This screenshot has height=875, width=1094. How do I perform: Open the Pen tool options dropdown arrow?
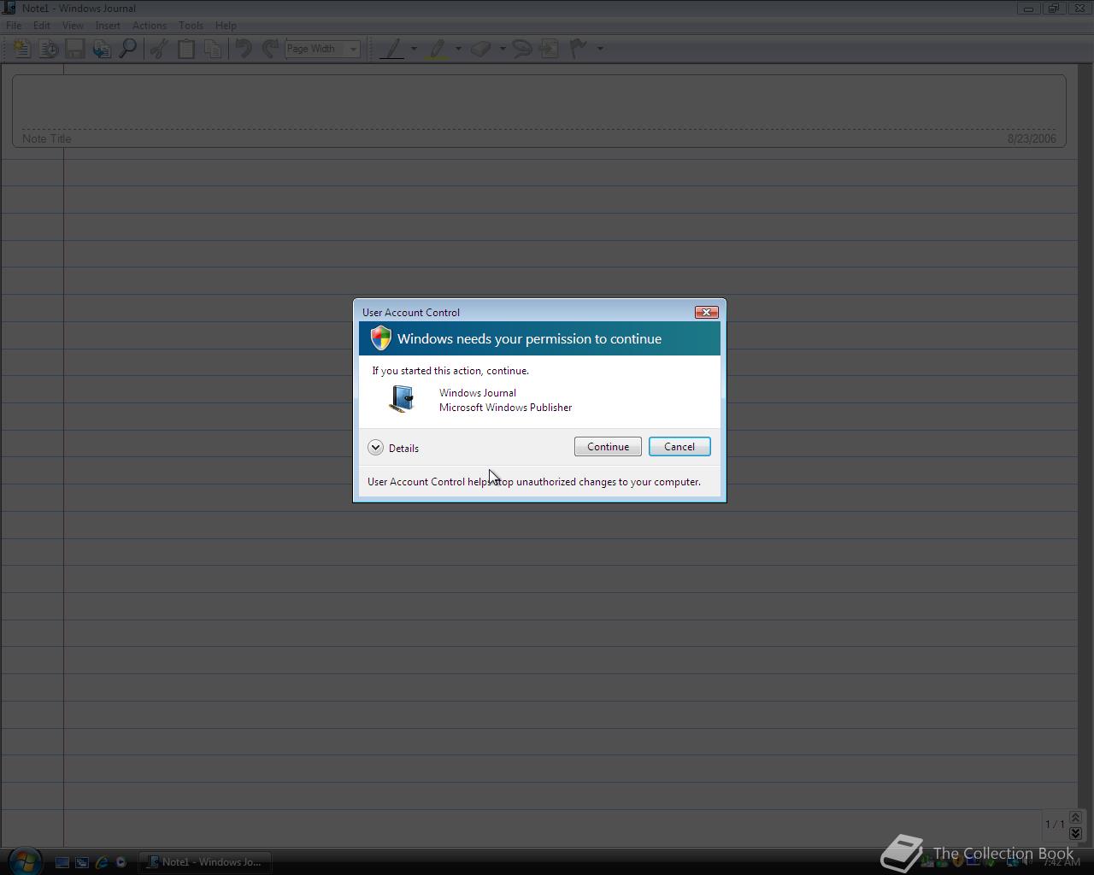click(414, 49)
